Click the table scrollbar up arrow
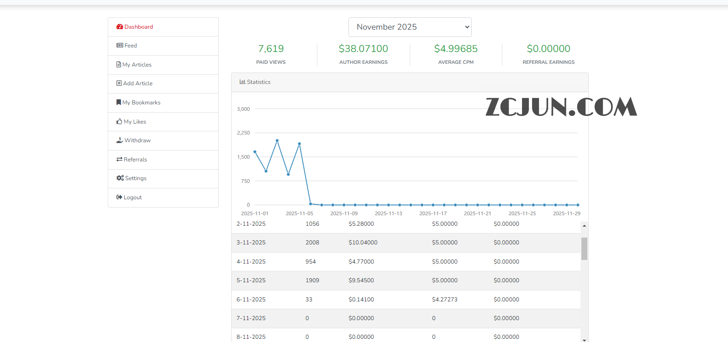 click(x=584, y=226)
